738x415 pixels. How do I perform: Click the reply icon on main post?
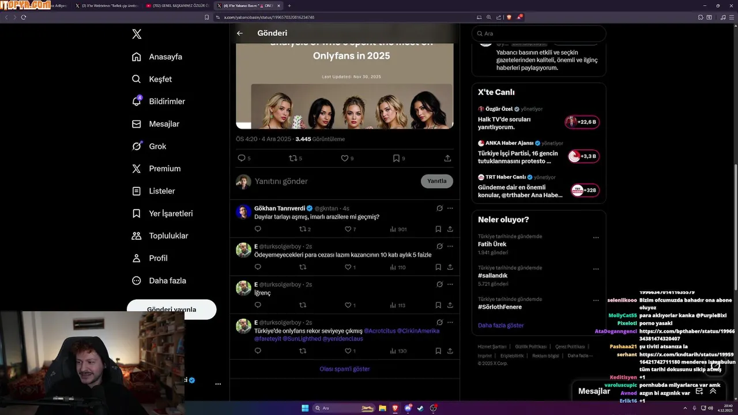click(242, 158)
